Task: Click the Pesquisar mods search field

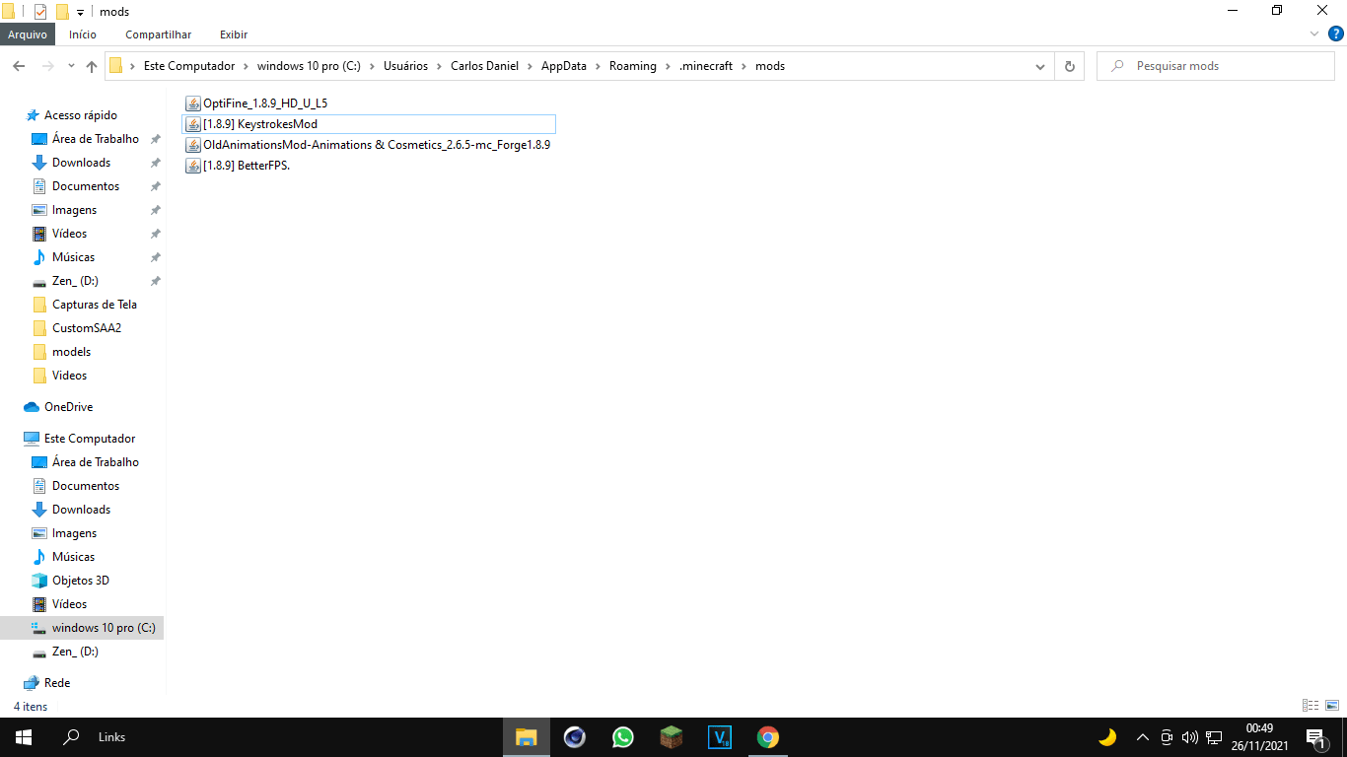Action: coord(1215,66)
